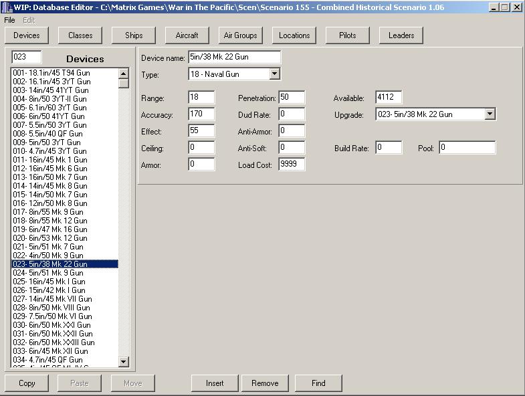
Task: Open the Leaders section
Action: point(401,35)
